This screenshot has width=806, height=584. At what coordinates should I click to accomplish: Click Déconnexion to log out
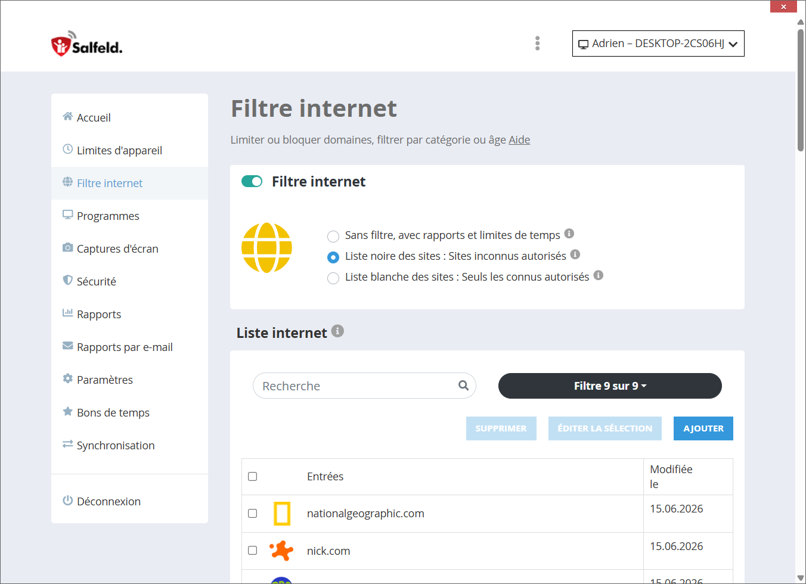(x=129, y=501)
